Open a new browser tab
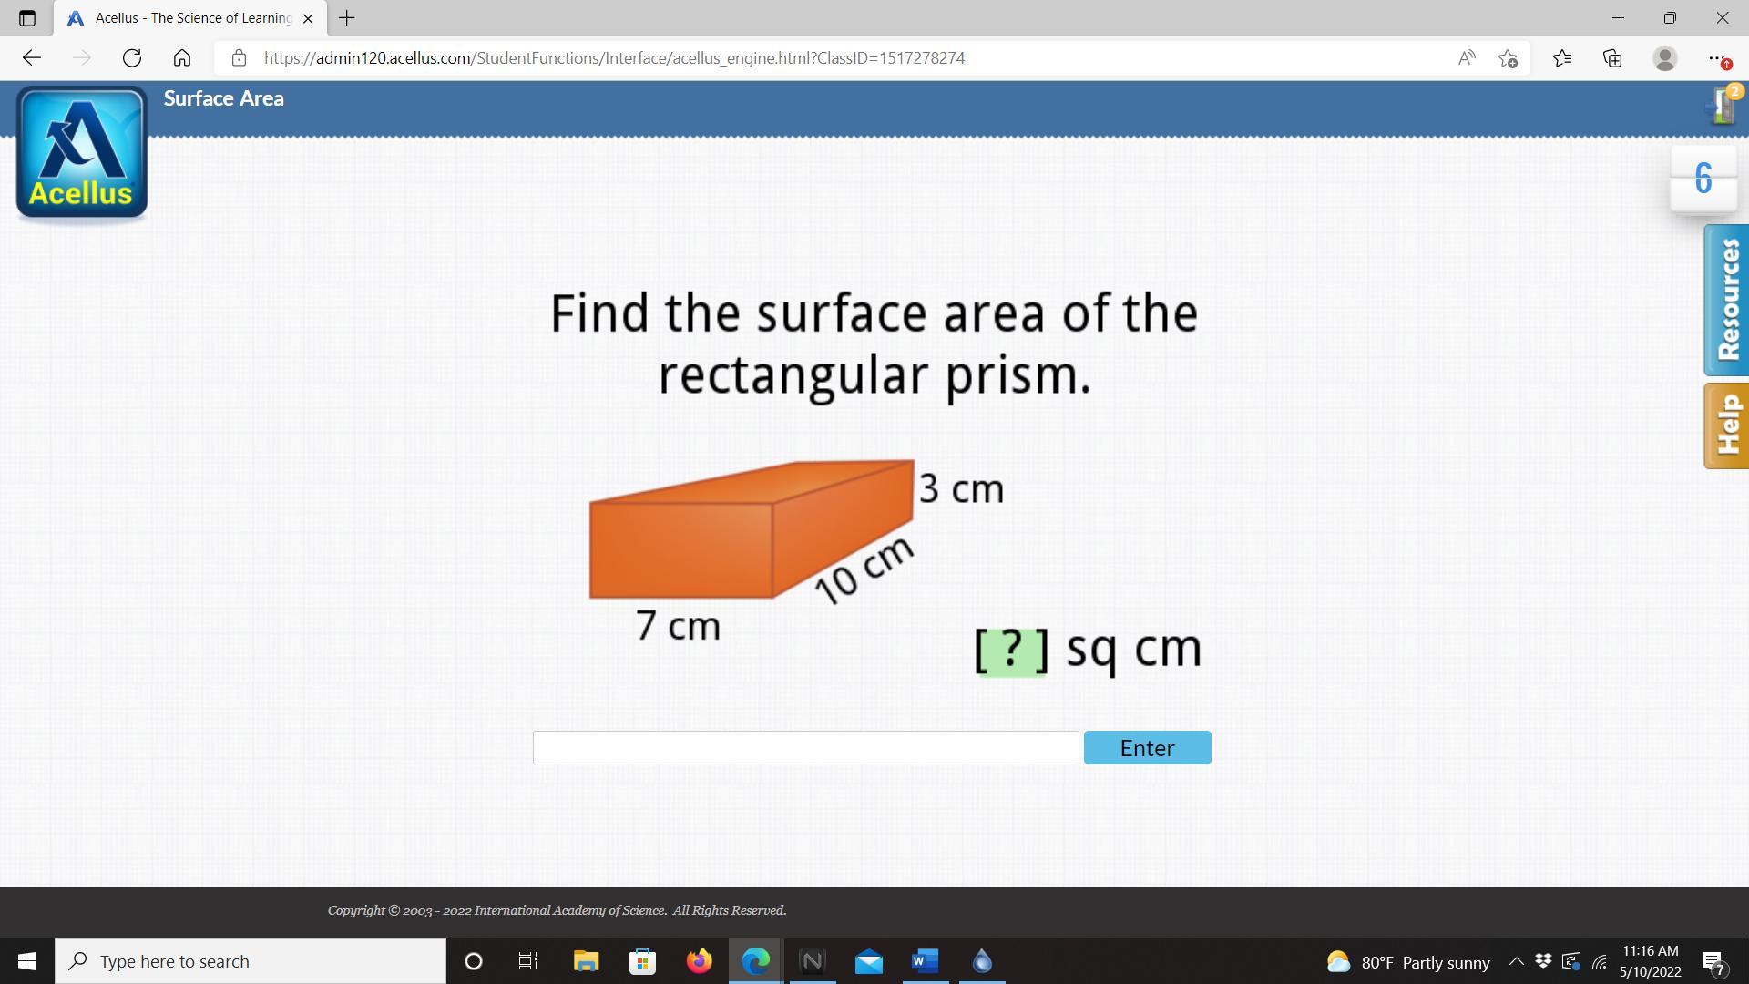The width and height of the screenshot is (1749, 984). pyautogui.click(x=346, y=18)
